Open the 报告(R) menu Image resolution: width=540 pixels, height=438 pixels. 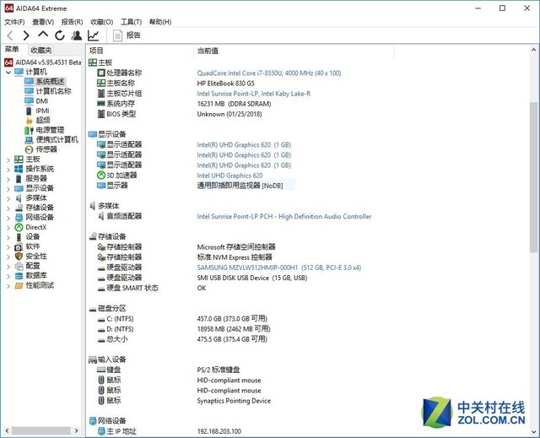pos(72,22)
